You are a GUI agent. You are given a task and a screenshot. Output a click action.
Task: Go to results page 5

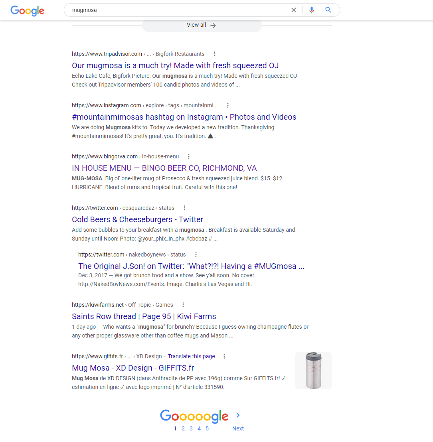[207, 428]
